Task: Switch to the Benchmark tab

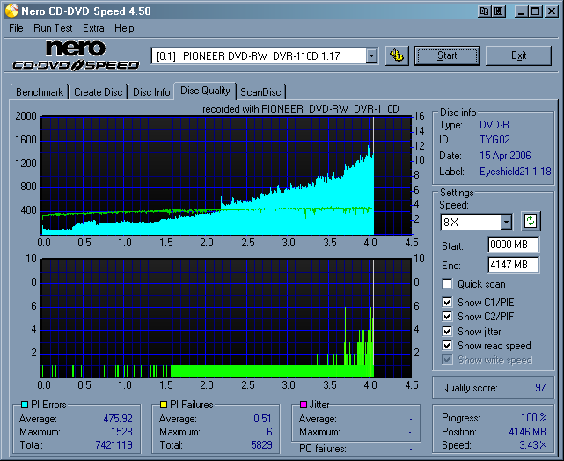Action: pyautogui.click(x=40, y=92)
